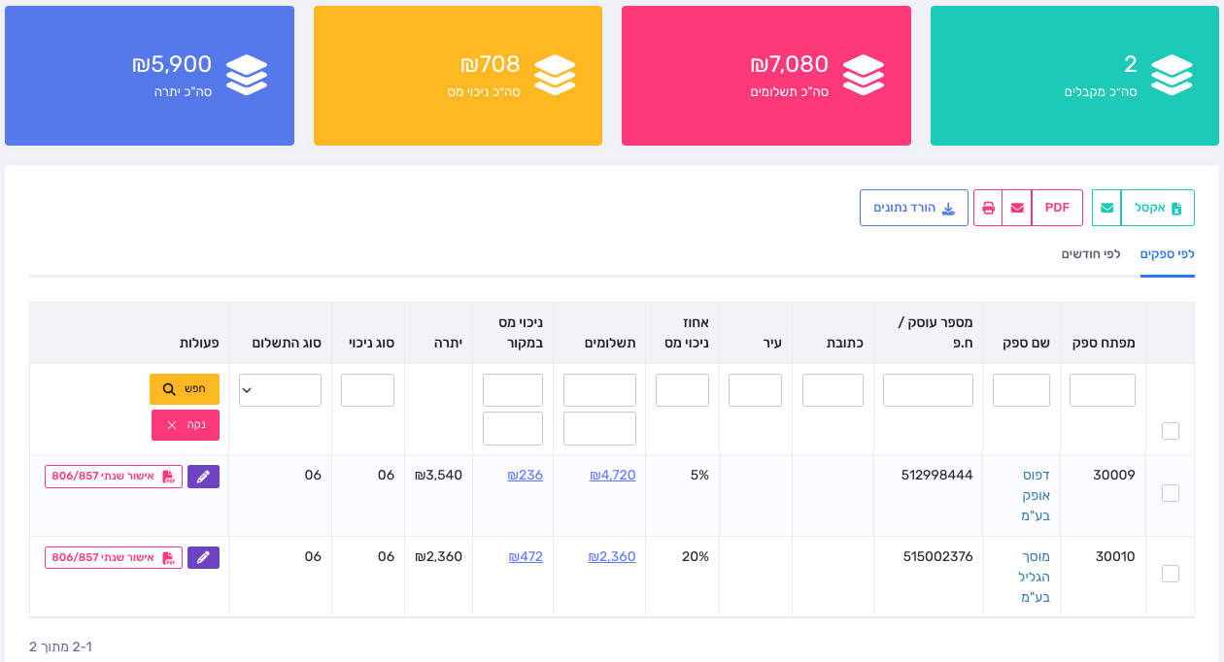
Task: Click the 5% tax deduction rate
Action: click(699, 476)
